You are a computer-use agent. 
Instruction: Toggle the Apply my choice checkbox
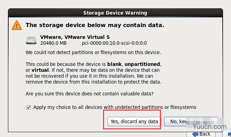[29, 108]
